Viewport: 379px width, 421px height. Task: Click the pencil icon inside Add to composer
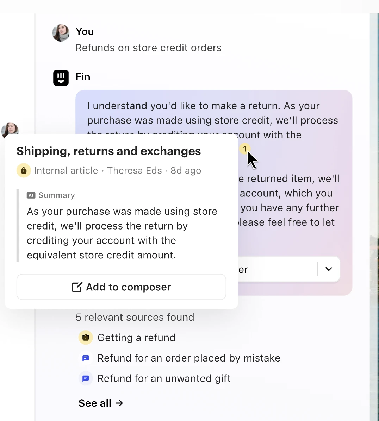(x=77, y=287)
